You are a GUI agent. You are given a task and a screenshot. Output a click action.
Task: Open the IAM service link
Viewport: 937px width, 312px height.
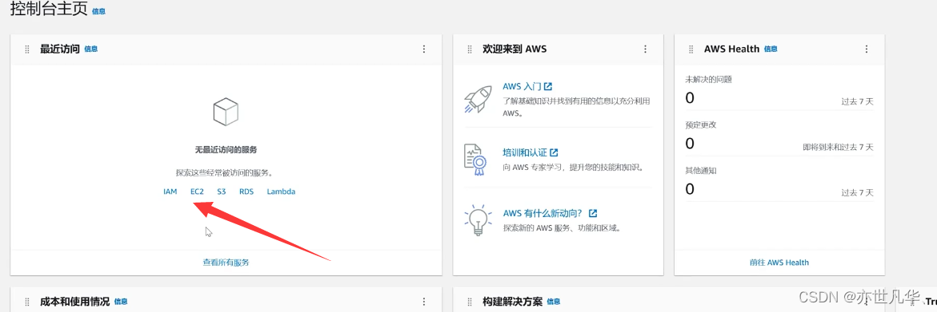coord(170,192)
